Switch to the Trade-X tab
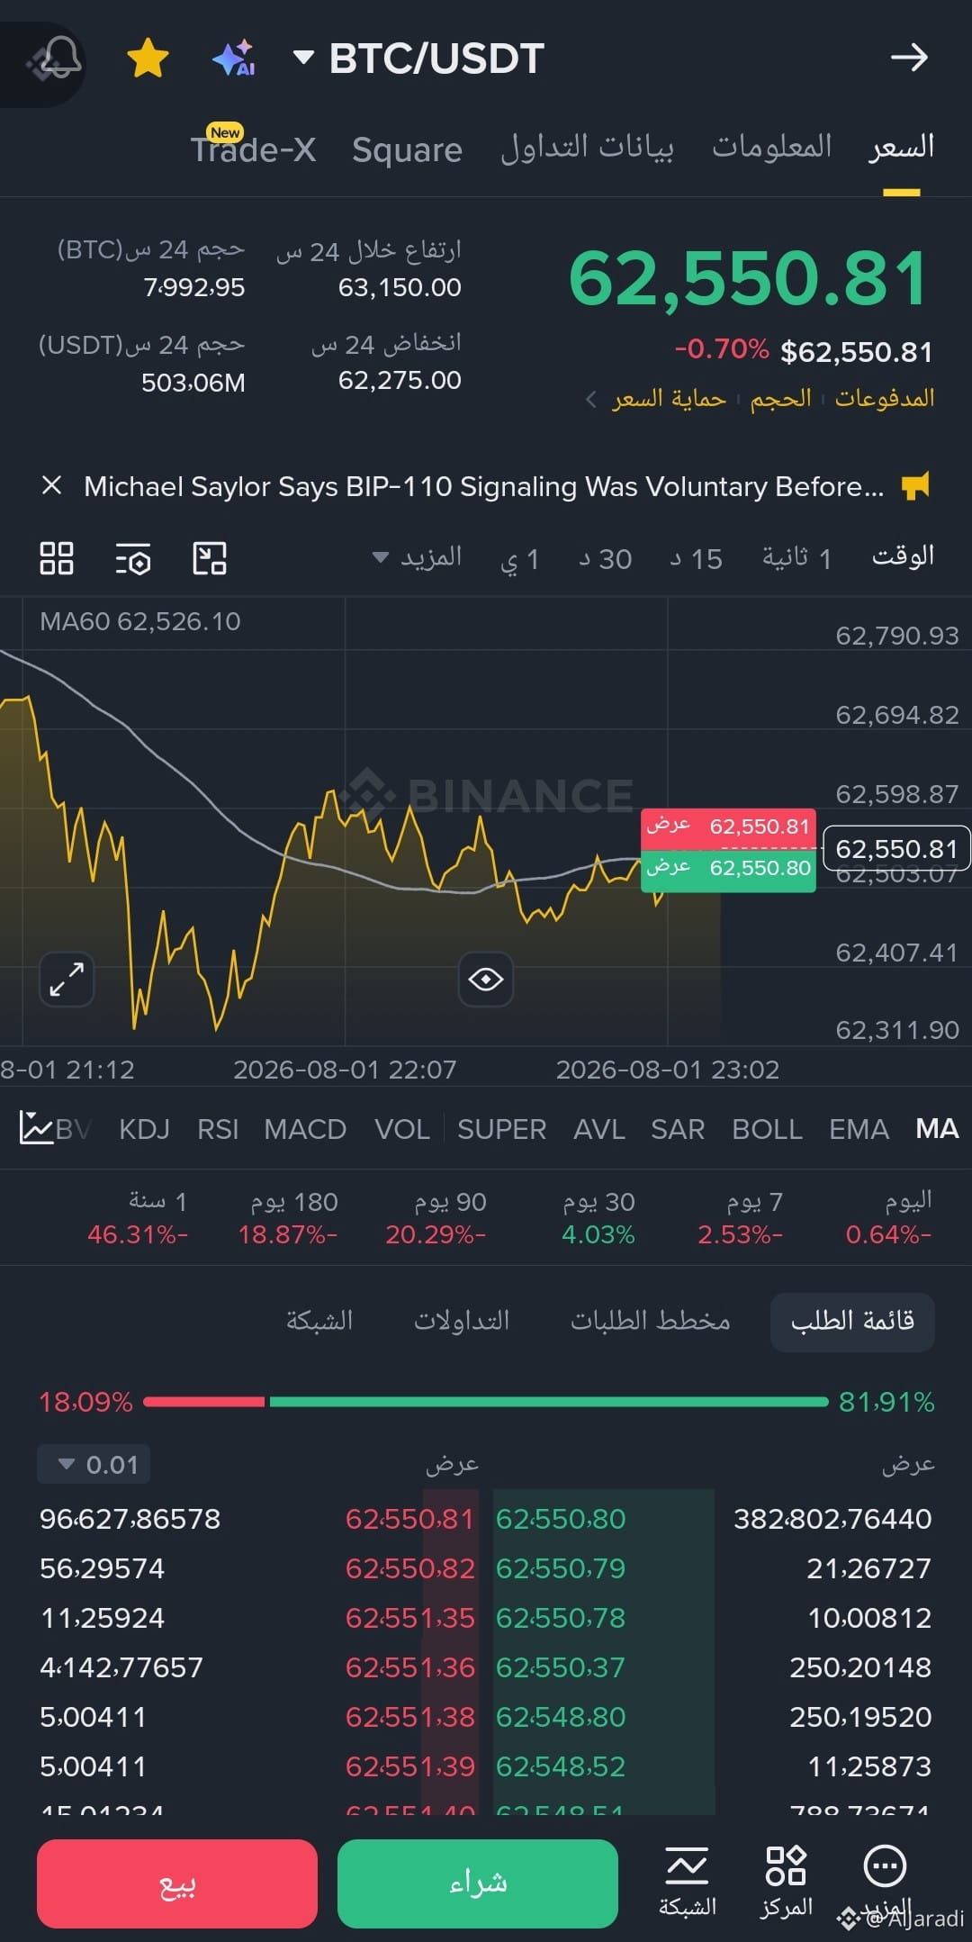 pos(253,149)
